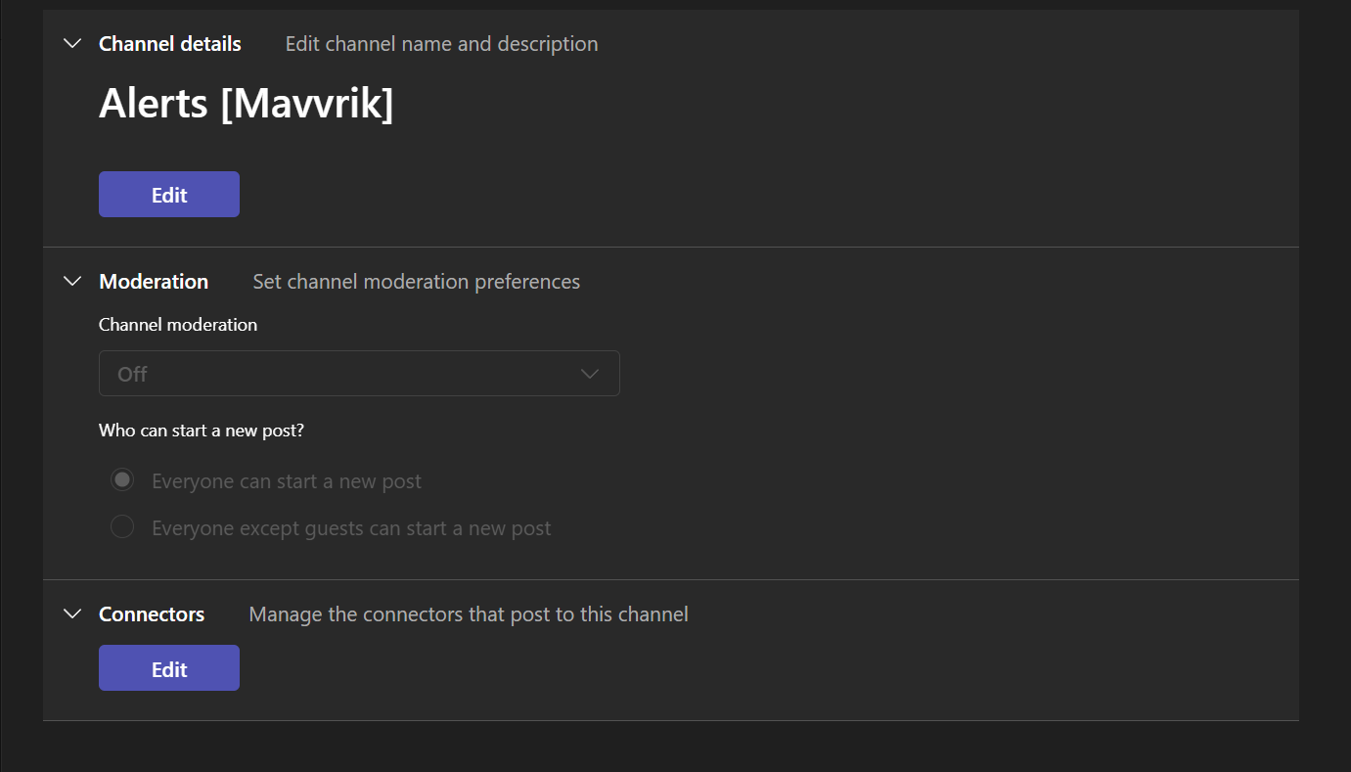Select Everyone except guests radio button
This screenshot has height=772, width=1351.
(122, 527)
